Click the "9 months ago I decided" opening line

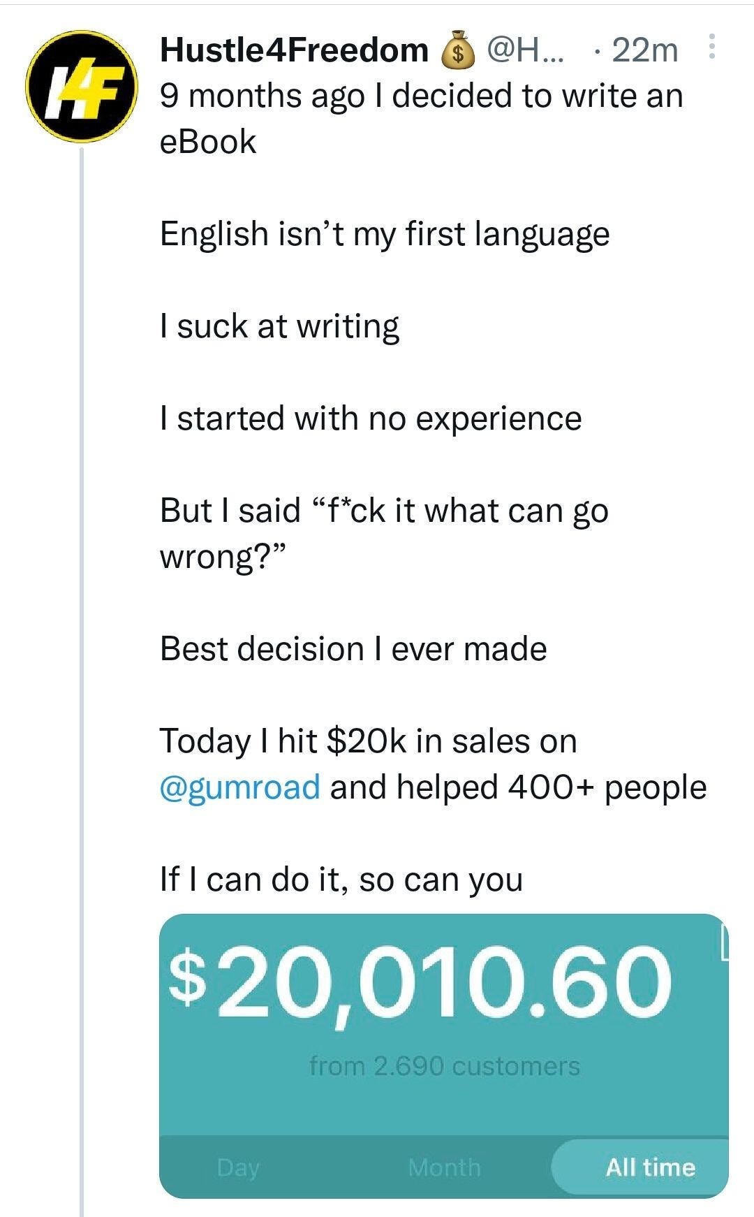421,96
